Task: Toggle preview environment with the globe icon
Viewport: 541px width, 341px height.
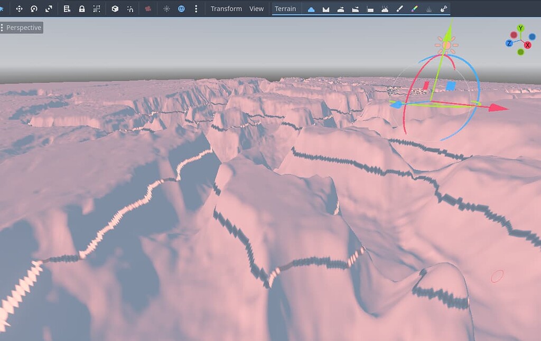Action: point(181,8)
